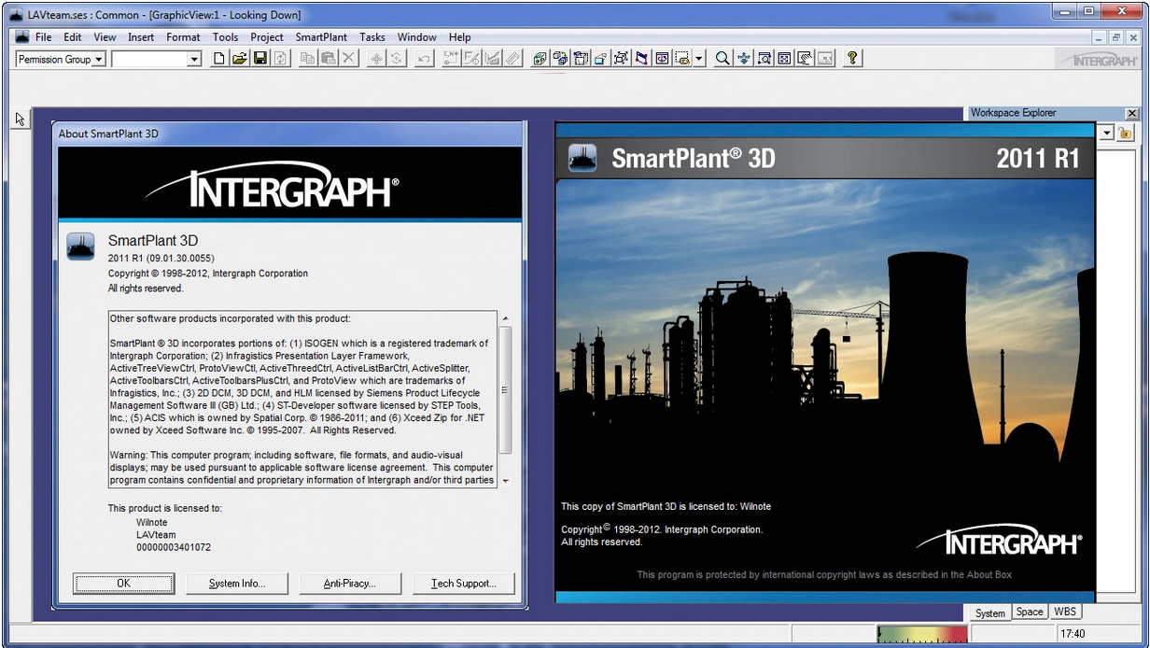Open the Help menu
This screenshot has width=1150, height=648.
pos(459,37)
